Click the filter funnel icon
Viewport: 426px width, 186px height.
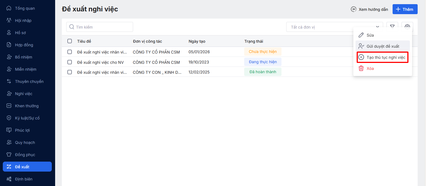[392, 27]
